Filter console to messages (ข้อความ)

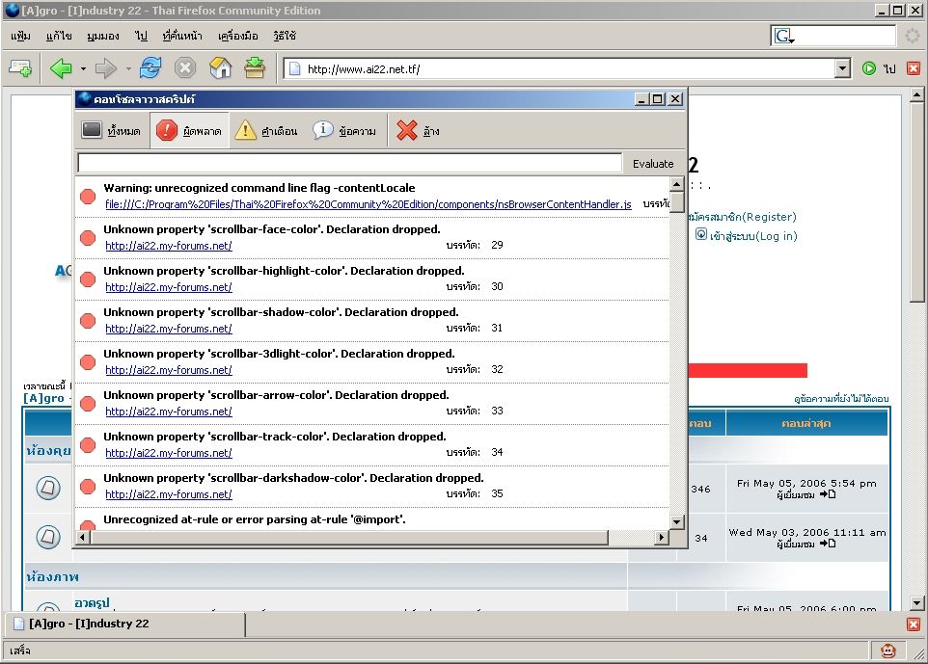pyautogui.click(x=344, y=131)
